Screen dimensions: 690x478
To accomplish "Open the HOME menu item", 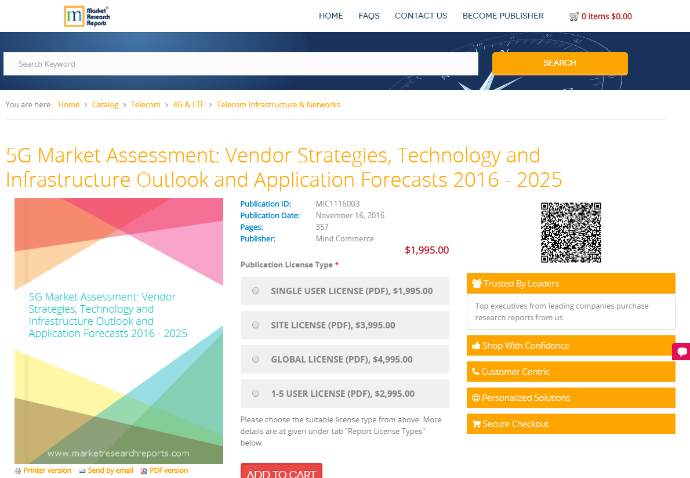I will tap(331, 16).
